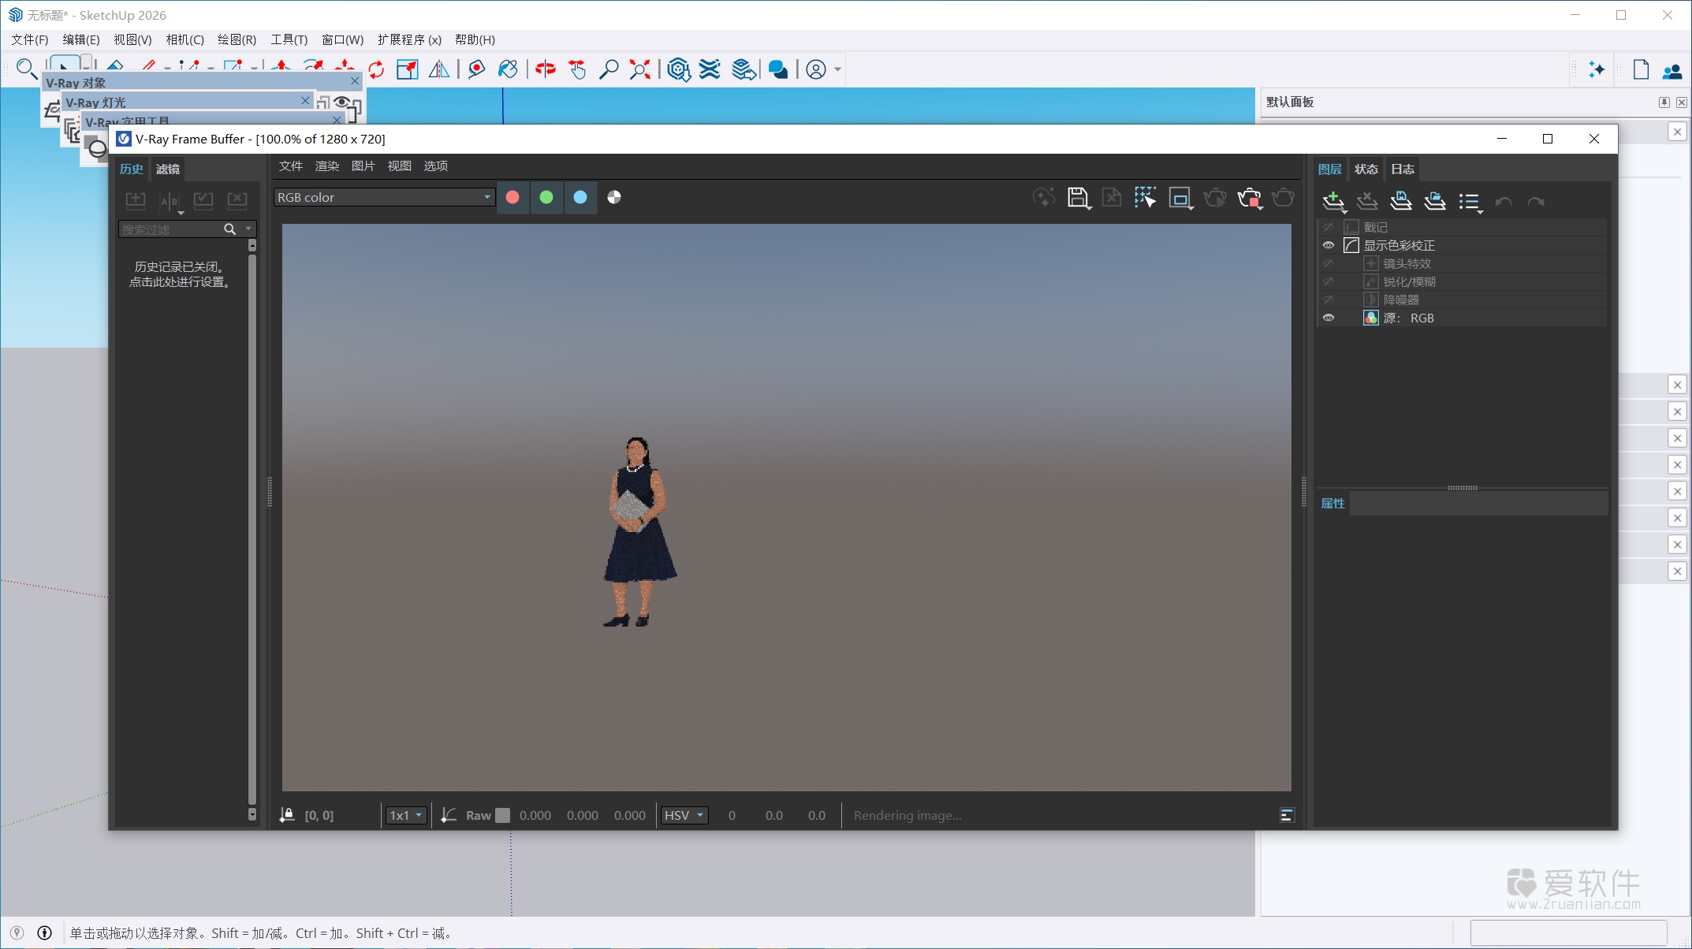
Task: Open the 1x1 zoom level dropdown
Action: (404, 815)
